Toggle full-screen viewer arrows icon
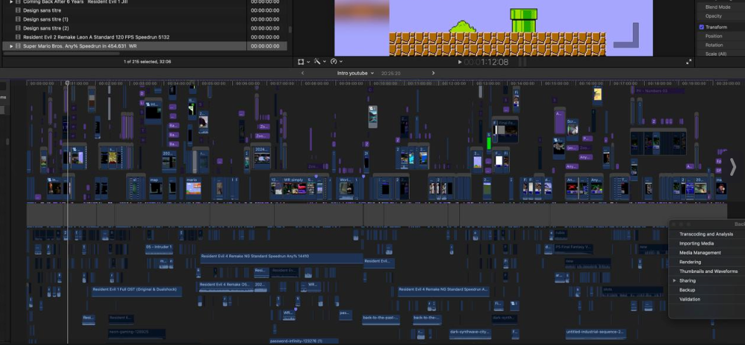Screen dimensions: 745x345 tap(689, 62)
